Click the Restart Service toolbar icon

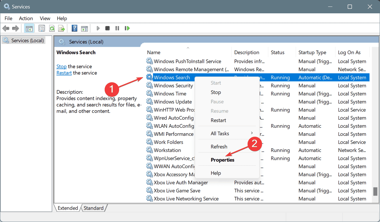(x=127, y=28)
